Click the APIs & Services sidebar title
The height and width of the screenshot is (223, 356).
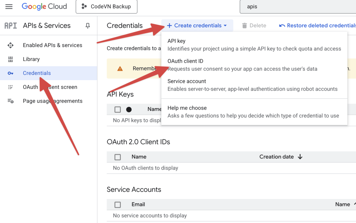47,26
